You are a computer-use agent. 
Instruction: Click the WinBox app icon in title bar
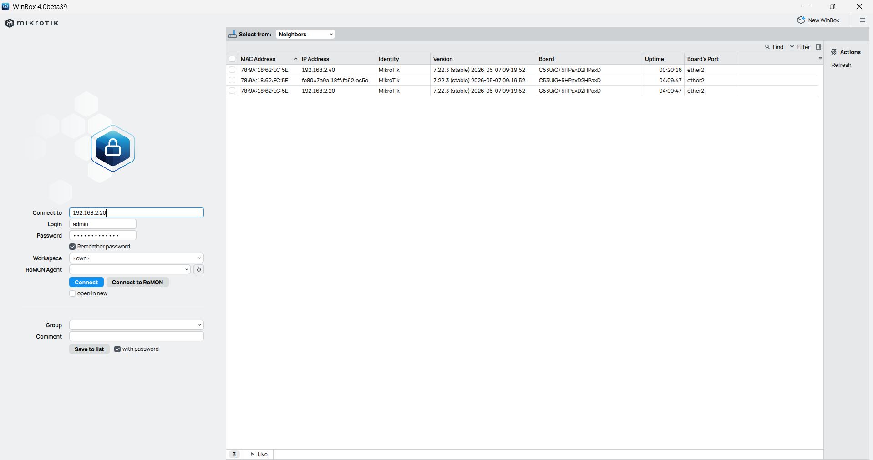click(5, 6)
